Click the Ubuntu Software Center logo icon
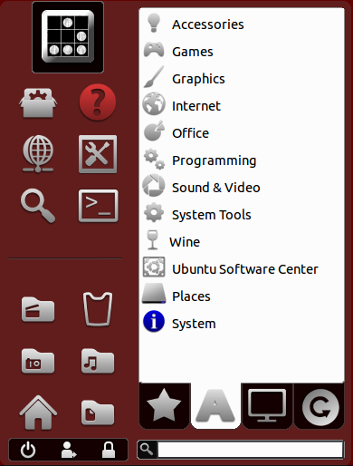Screen dimensions: 353x466 coord(154,267)
